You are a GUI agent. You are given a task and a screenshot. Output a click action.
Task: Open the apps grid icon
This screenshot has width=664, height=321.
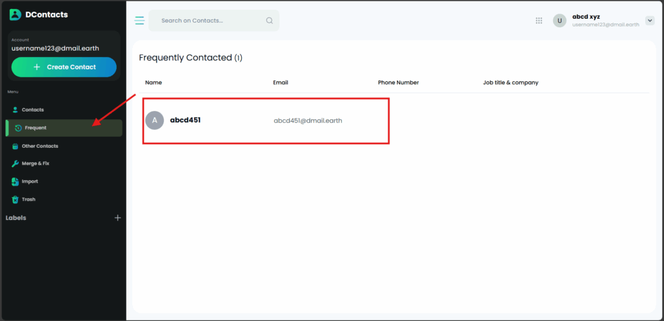pos(539,21)
